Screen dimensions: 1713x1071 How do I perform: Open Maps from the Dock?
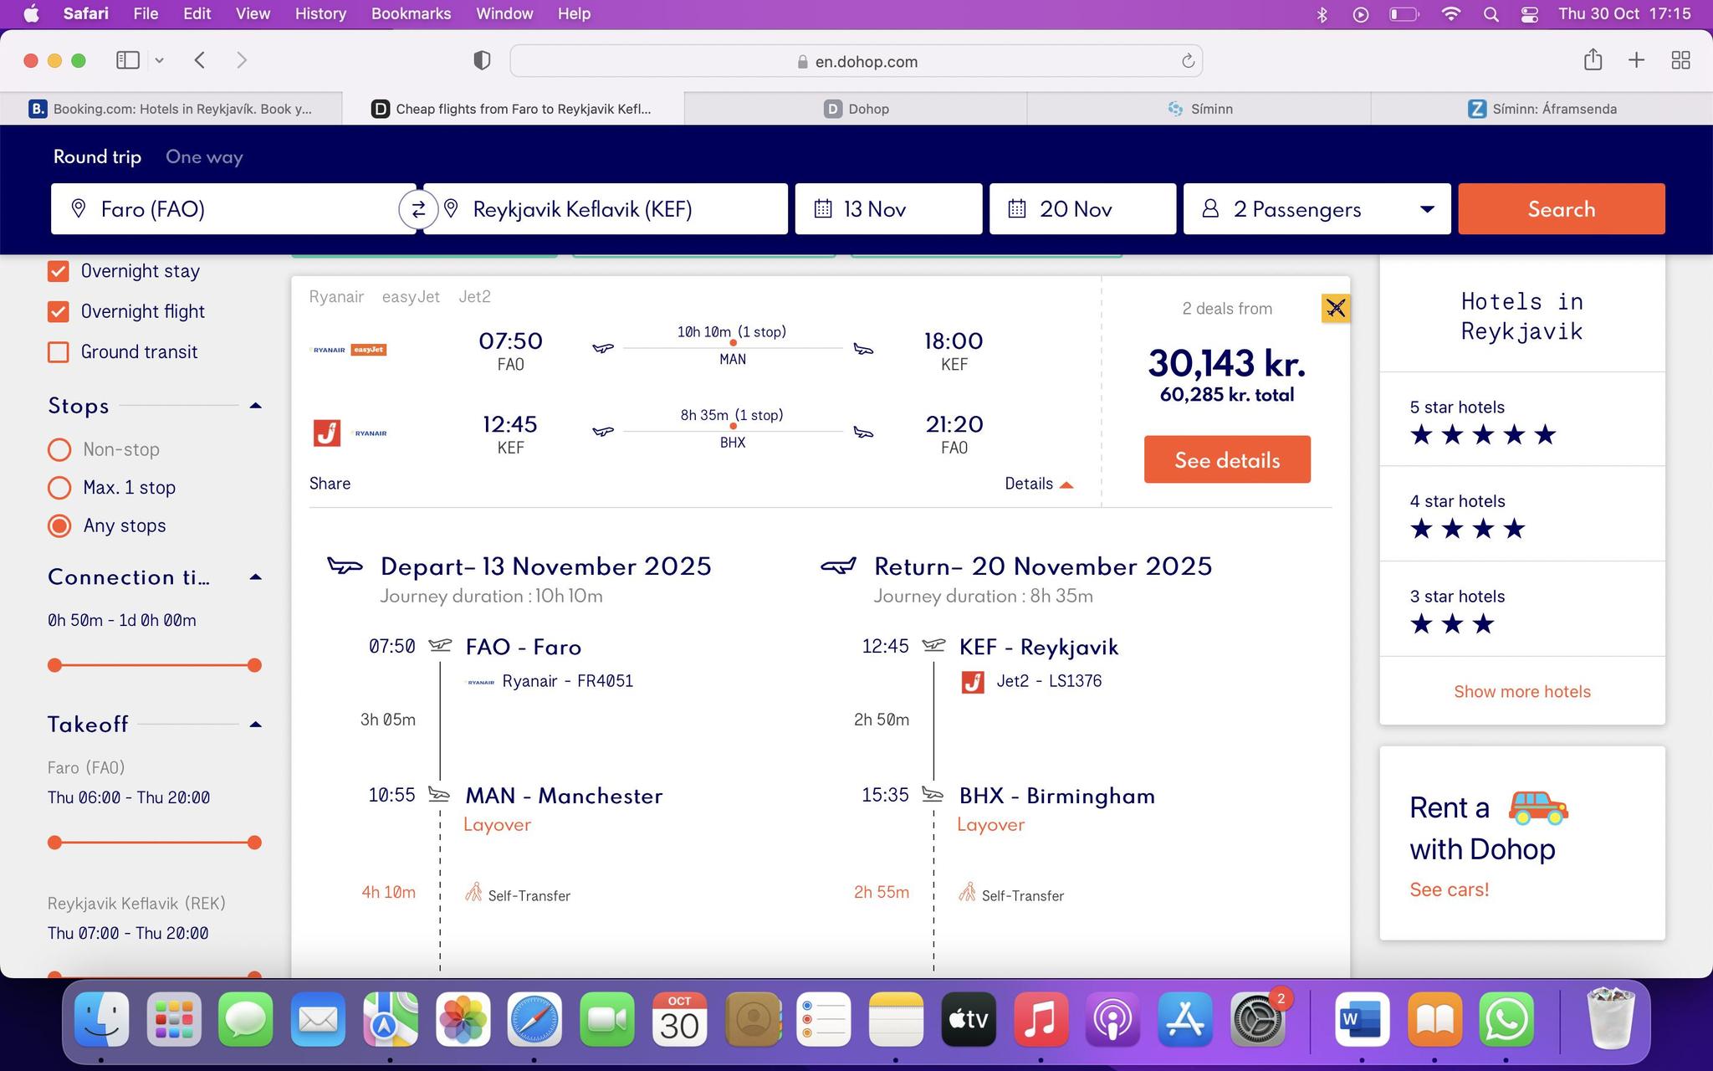(391, 1019)
